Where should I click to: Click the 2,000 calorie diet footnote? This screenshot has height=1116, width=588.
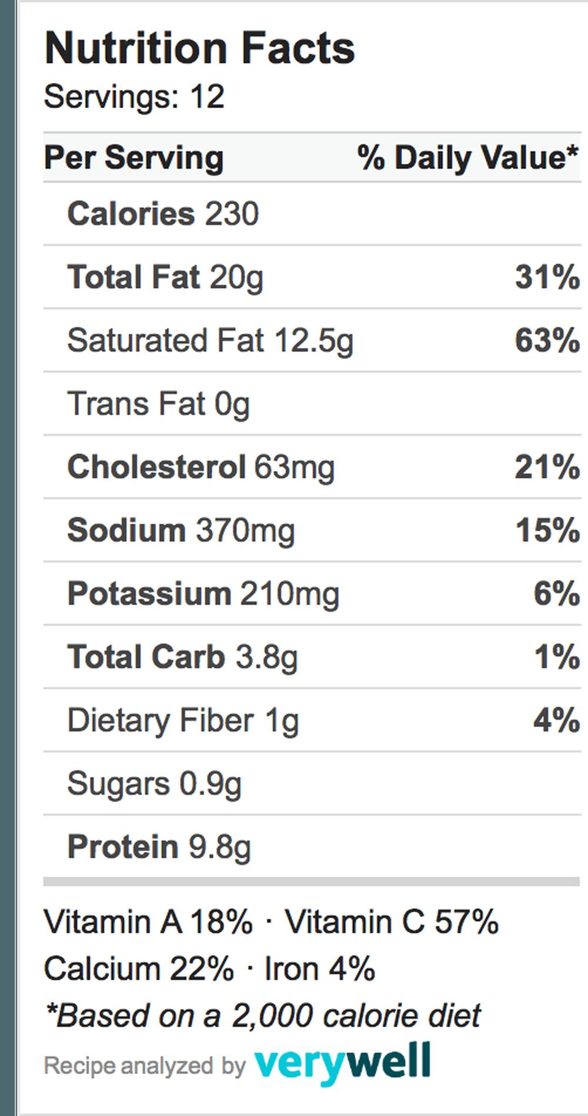pyautogui.click(x=263, y=1015)
